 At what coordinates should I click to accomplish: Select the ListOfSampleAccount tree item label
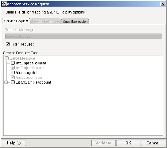coord(33,82)
